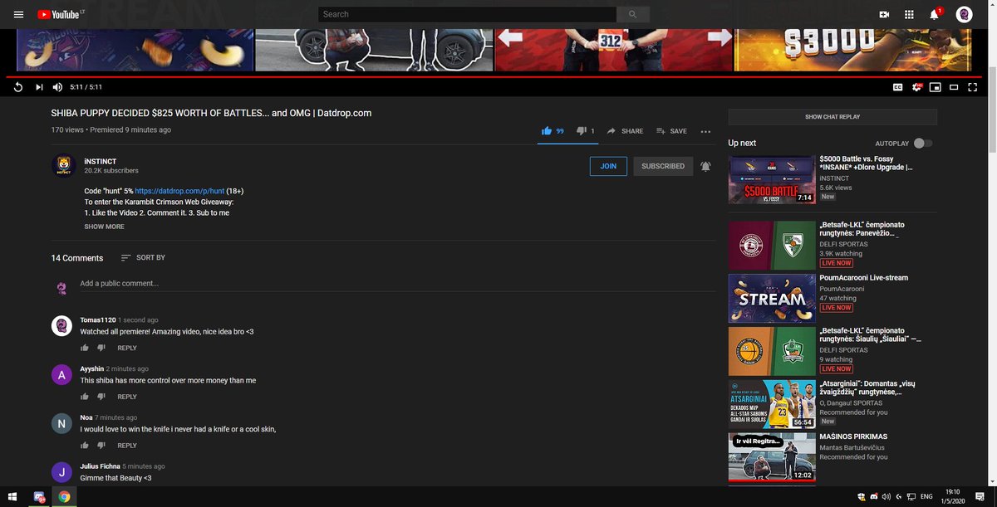Reply to Ayyshin's comment
The image size is (997, 507).
tap(127, 397)
